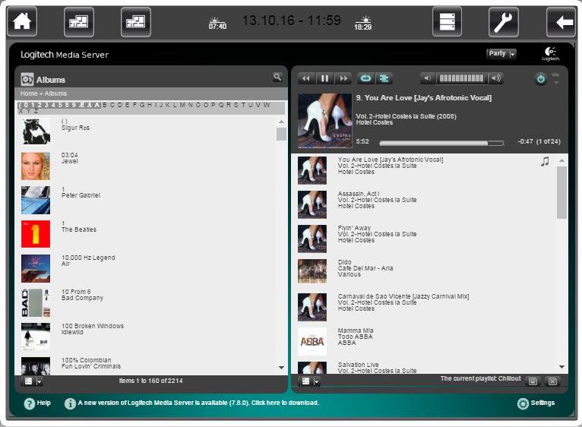Open 10 From 6 album

coord(76,292)
